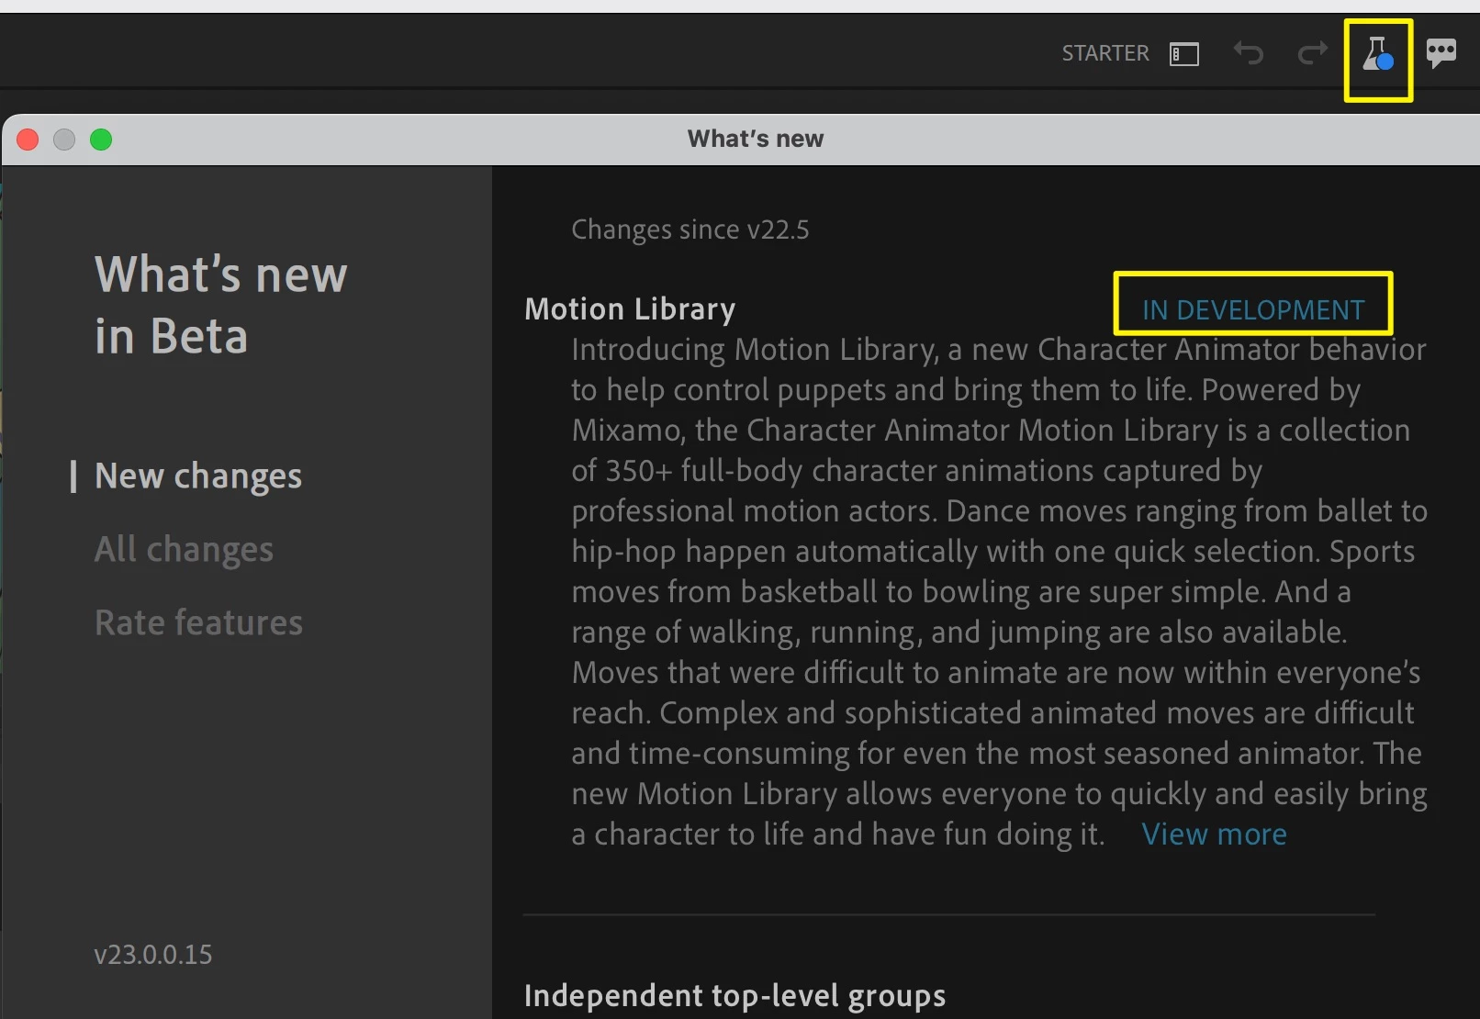Switch to the All changes tab
This screenshot has height=1019, width=1480.
(x=184, y=549)
